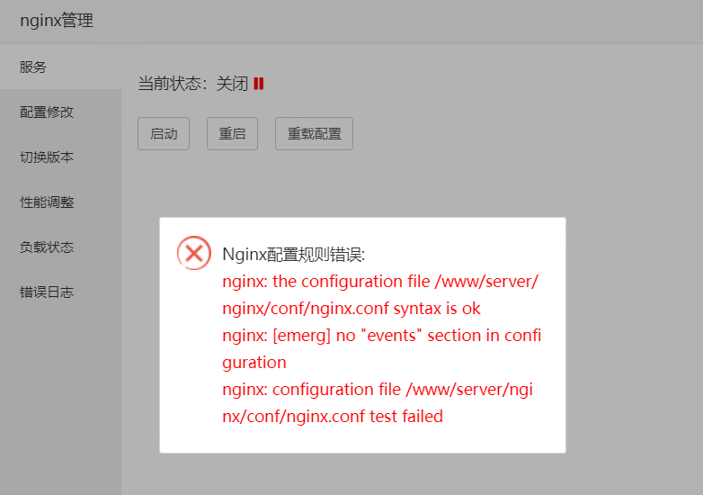The image size is (703, 495).
Task: Open the 切换版本 tab
Action: tap(60, 157)
